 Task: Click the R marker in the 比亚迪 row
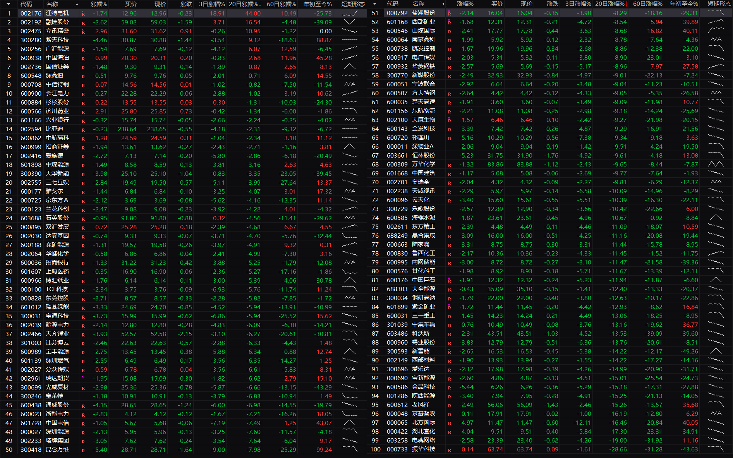(83, 130)
